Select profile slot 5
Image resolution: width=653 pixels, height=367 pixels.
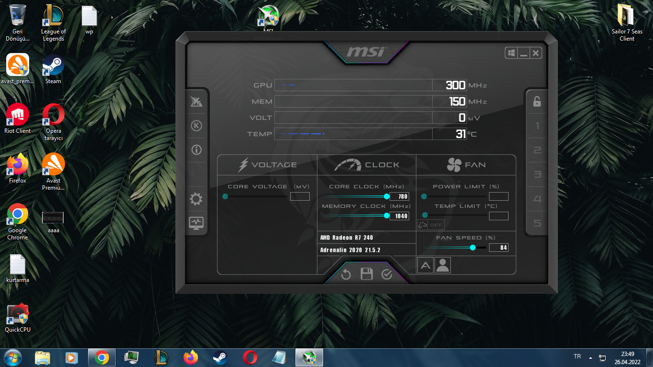coord(537,224)
